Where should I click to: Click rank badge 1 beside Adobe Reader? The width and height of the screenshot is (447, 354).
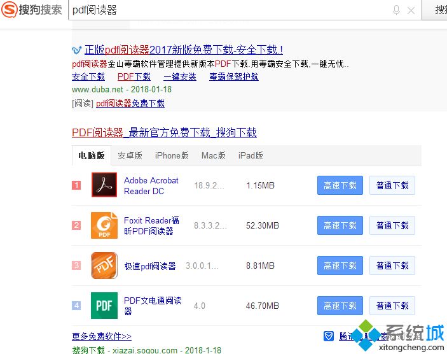pyautogui.click(x=76, y=185)
